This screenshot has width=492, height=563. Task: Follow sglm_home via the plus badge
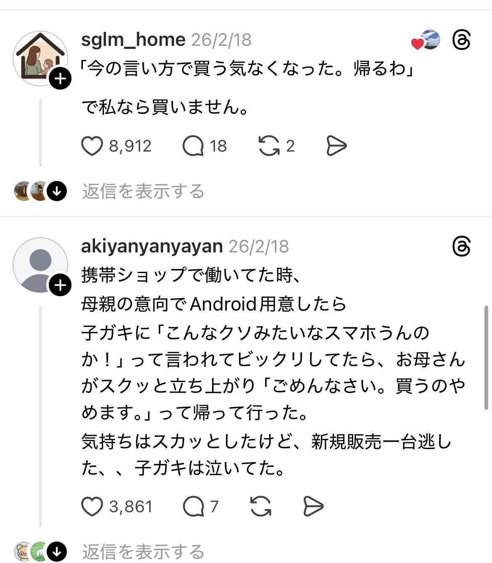(60, 78)
